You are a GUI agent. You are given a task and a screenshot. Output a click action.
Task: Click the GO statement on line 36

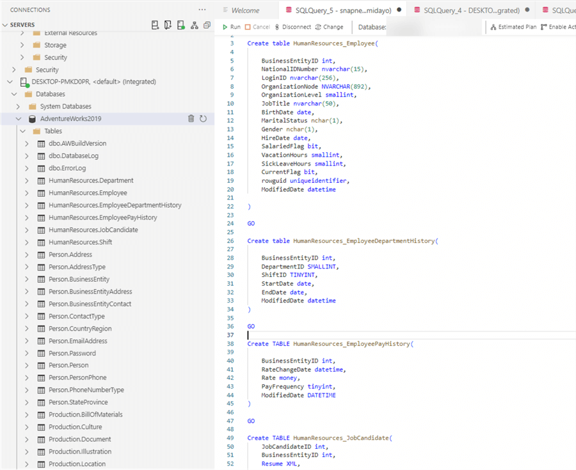(x=251, y=327)
